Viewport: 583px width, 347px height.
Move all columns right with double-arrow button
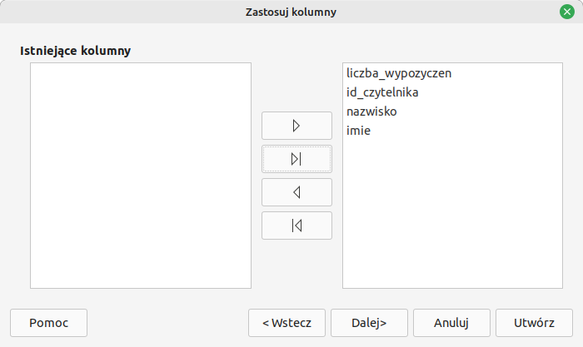[x=296, y=159]
